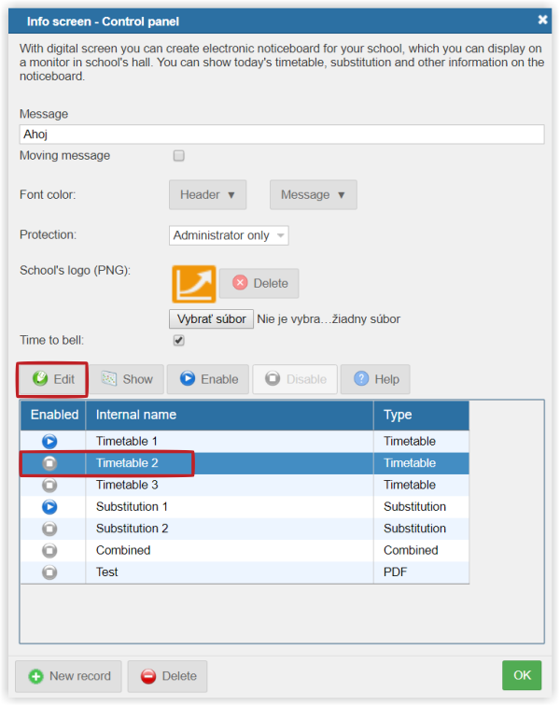560x706 pixels.
Task: Sort by Internal name column header
Action: coord(229,415)
